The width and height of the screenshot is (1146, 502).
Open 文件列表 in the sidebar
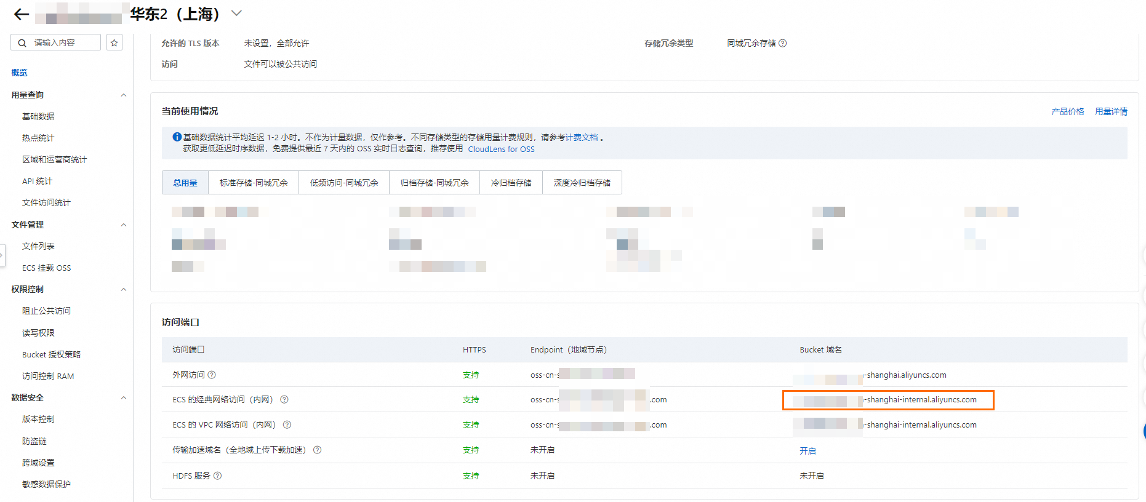38,246
